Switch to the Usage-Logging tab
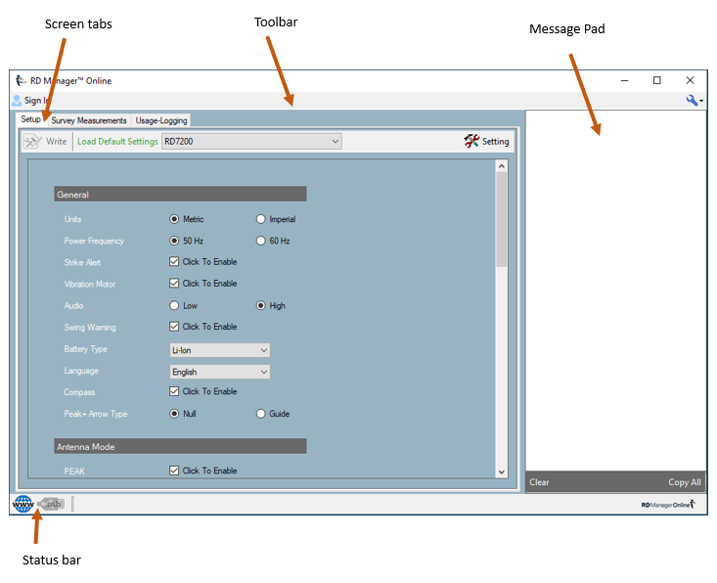The width and height of the screenshot is (717, 583). 161,120
